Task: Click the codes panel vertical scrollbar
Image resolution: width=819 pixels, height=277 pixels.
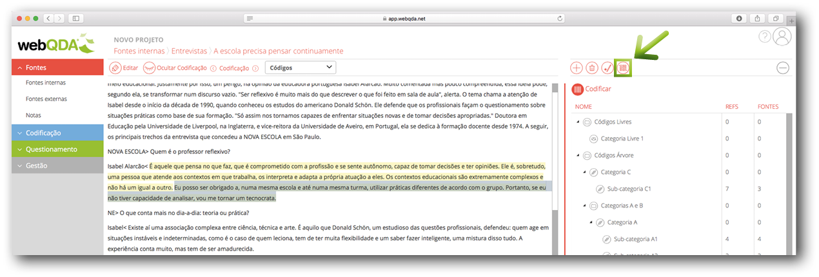Action: [789, 184]
